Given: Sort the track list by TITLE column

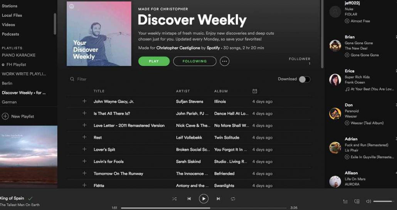Looking at the screenshot, I should pos(99,91).
